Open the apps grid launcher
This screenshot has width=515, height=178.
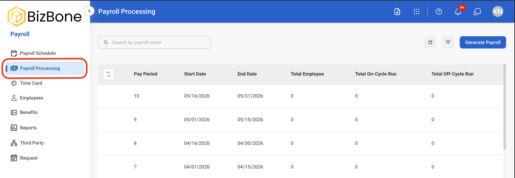pos(417,11)
